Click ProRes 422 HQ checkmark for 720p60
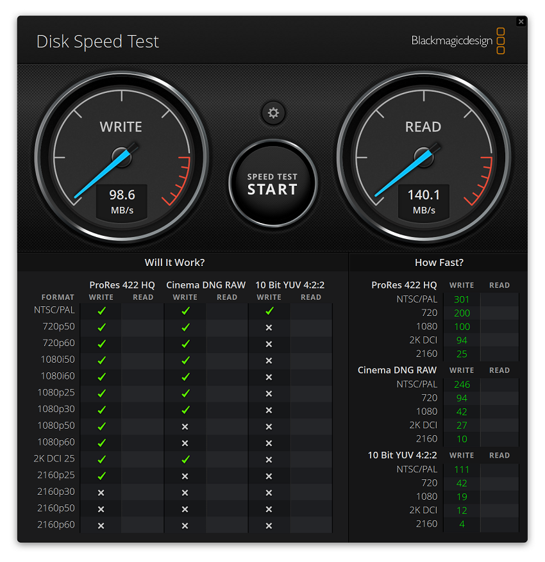The image size is (545, 562). pos(102,343)
